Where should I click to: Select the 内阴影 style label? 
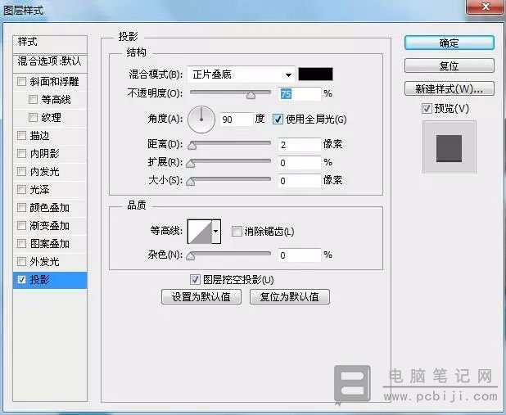pos(44,153)
